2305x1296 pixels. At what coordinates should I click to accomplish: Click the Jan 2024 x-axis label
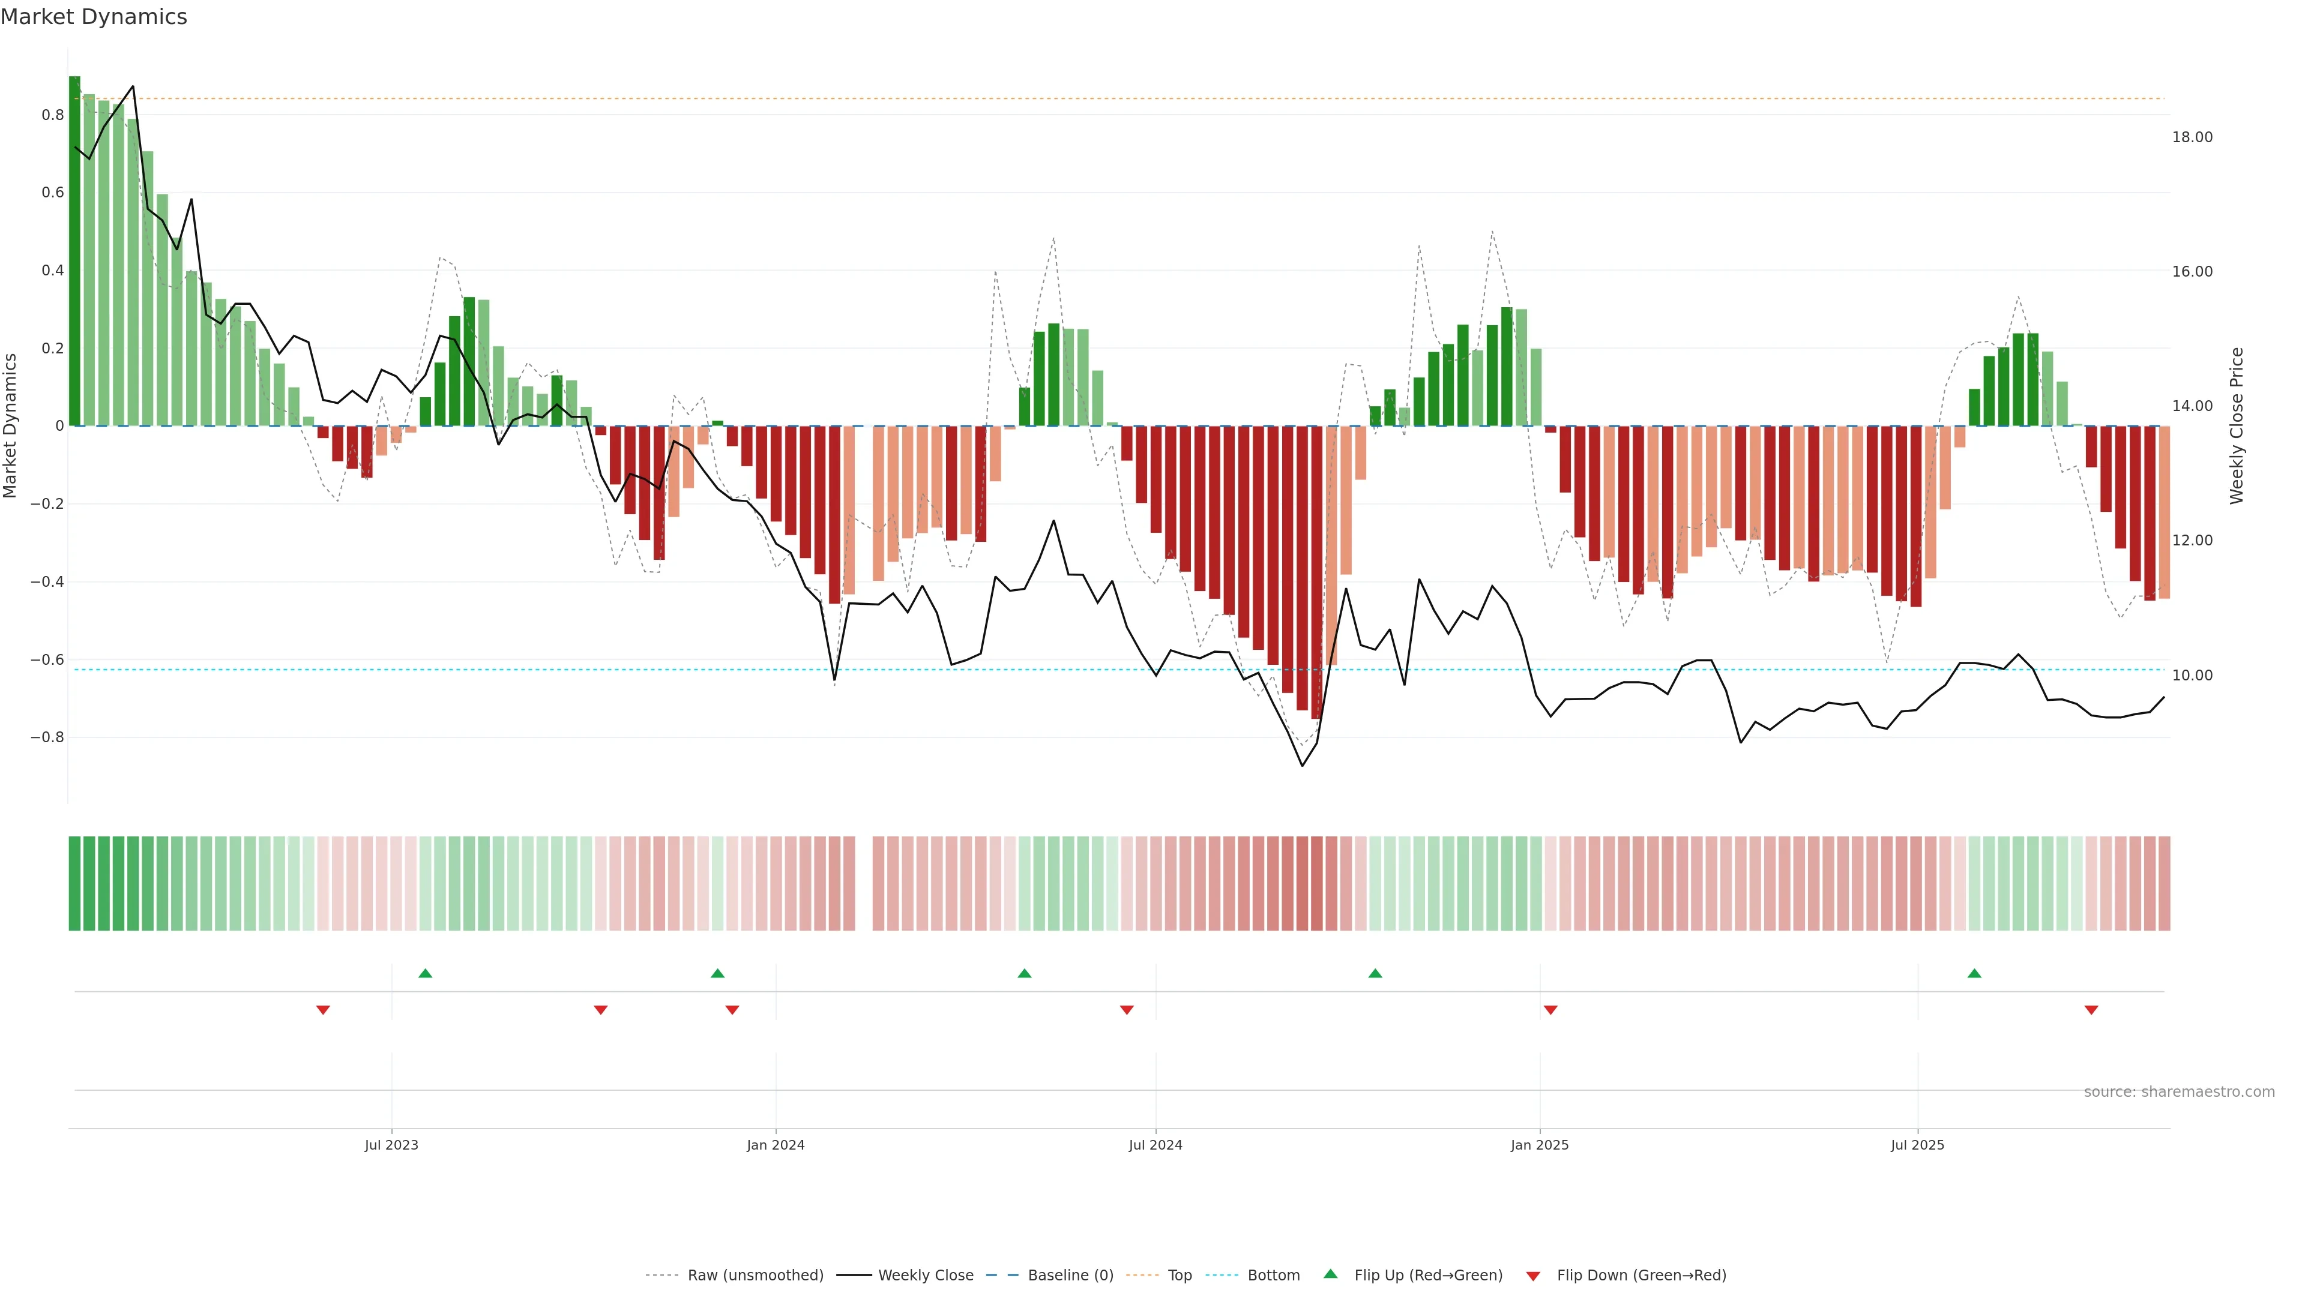tap(776, 1145)
